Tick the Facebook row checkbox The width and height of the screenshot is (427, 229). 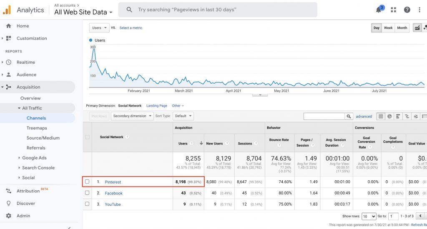point(87,193)
